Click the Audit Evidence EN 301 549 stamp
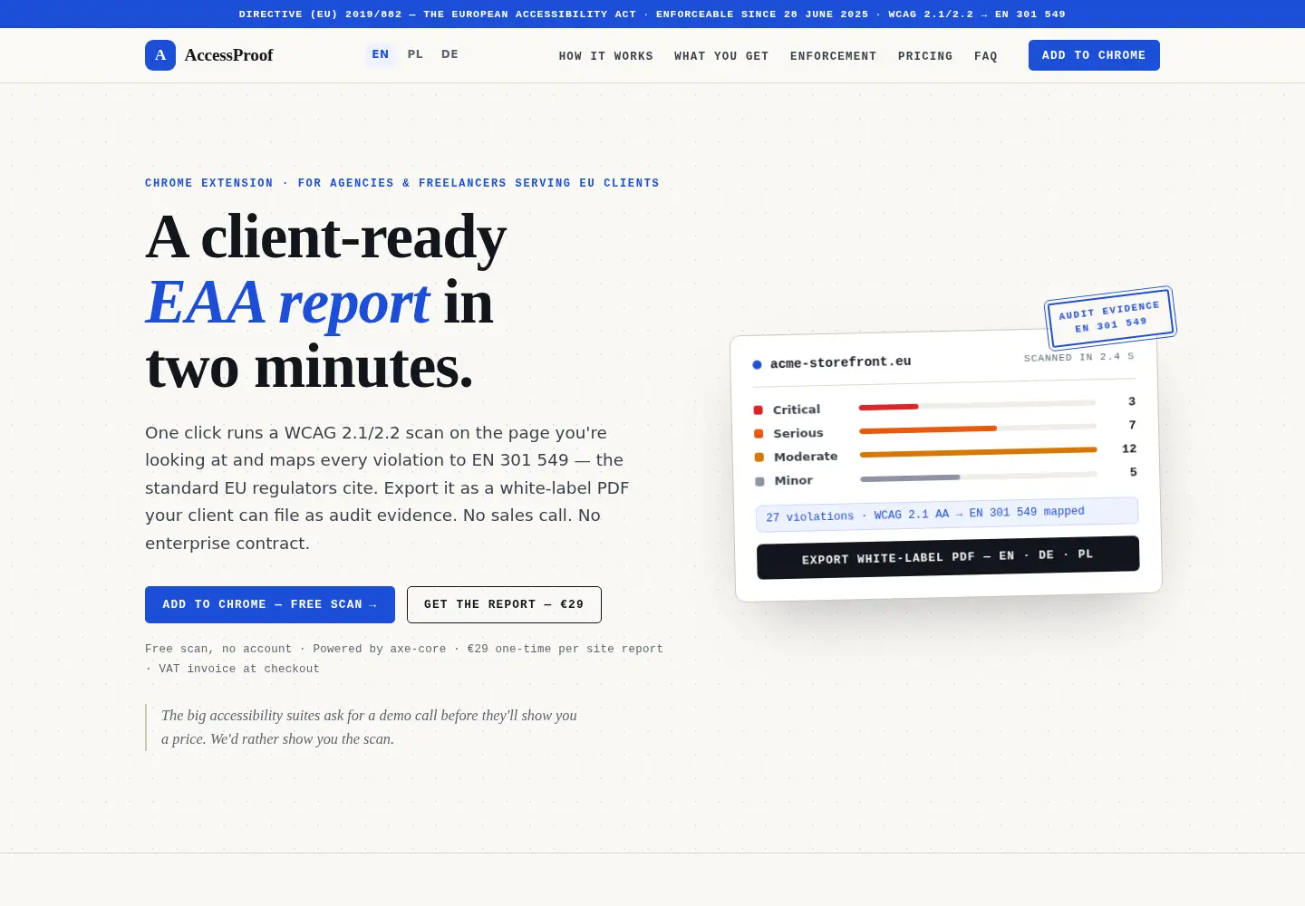This screenshot has width=1305, height=906. 1110,317
